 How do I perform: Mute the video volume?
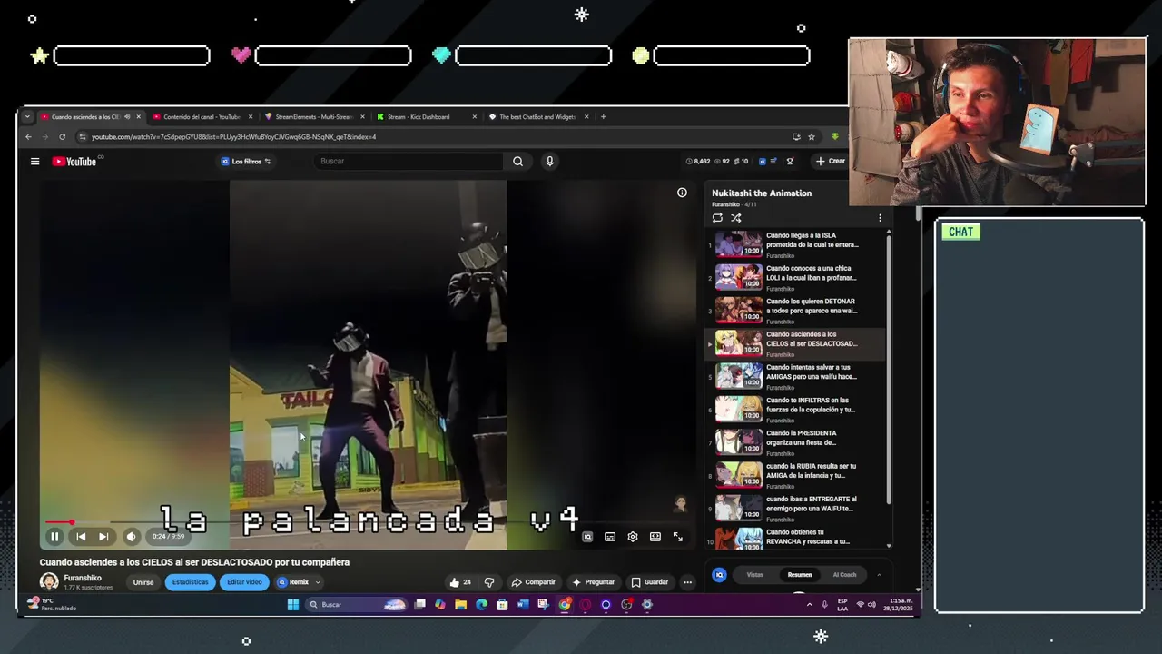point(131,537)
